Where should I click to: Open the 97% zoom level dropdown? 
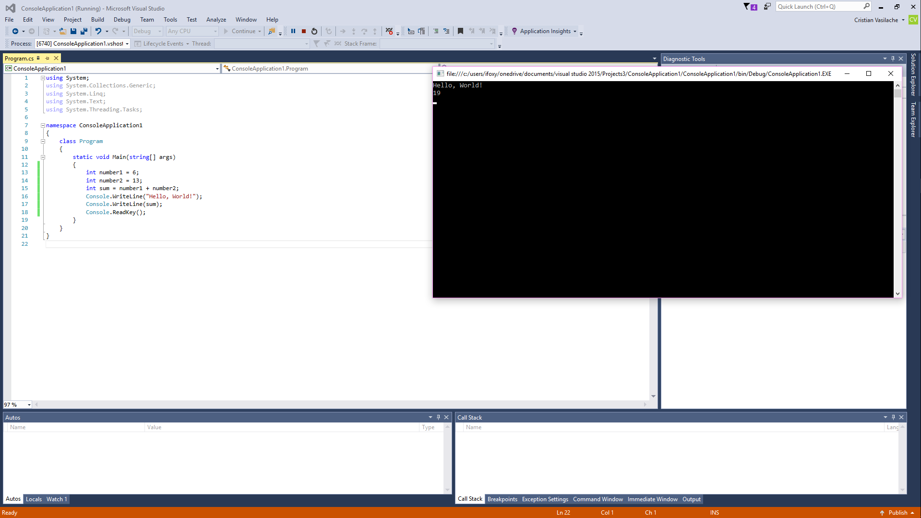click(28, 405)
